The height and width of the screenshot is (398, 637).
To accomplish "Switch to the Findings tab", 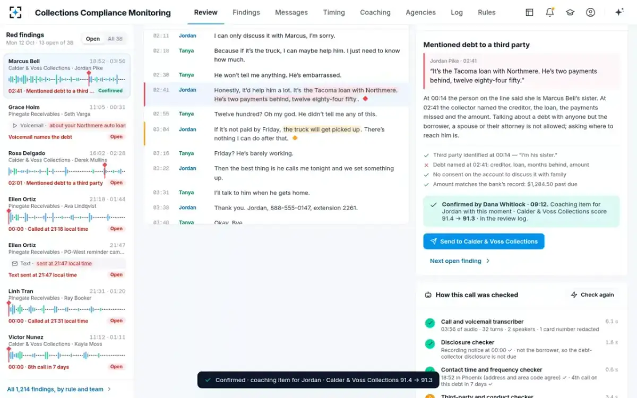I will (246, 12).
